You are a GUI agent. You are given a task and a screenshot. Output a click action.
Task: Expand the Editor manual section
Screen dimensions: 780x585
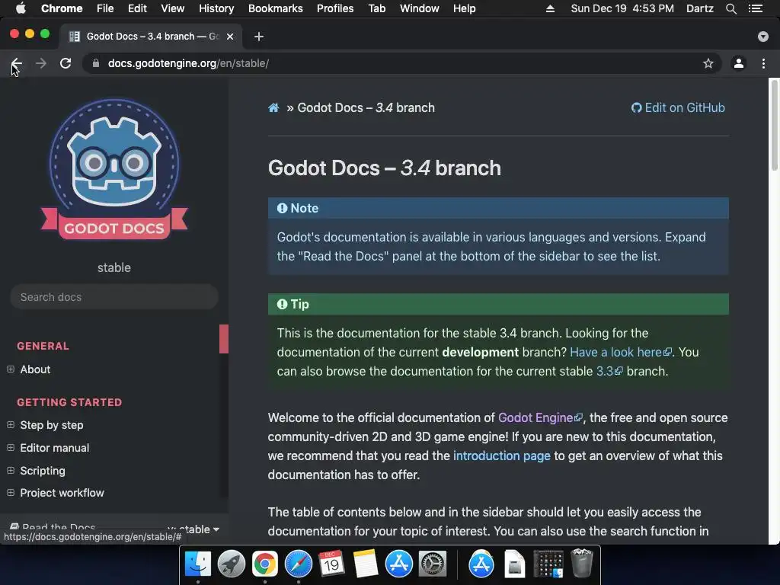click(x=11, y=448)
